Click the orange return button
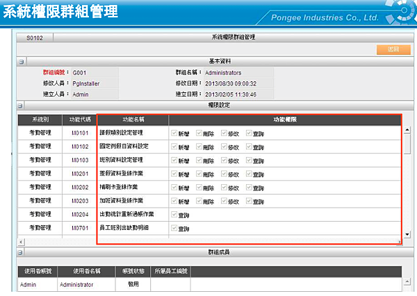Viewport: 417px width, 296px height. click(x=393, y=49)
